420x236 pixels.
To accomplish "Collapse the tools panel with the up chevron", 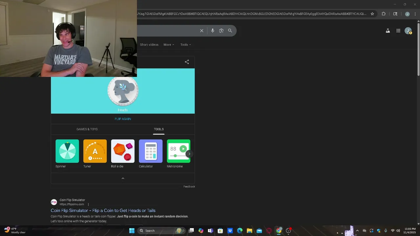I will 123,178.
